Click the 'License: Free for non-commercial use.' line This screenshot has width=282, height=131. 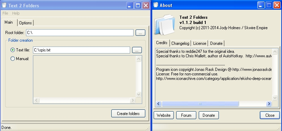pos(187,74)
